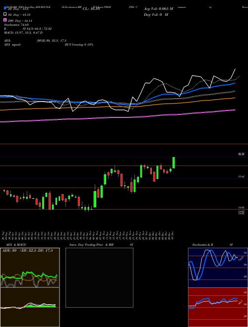The image size is (248, 327).
Task: Click the blue 20 Day legend swatch
Action: (x=5, y=9)
